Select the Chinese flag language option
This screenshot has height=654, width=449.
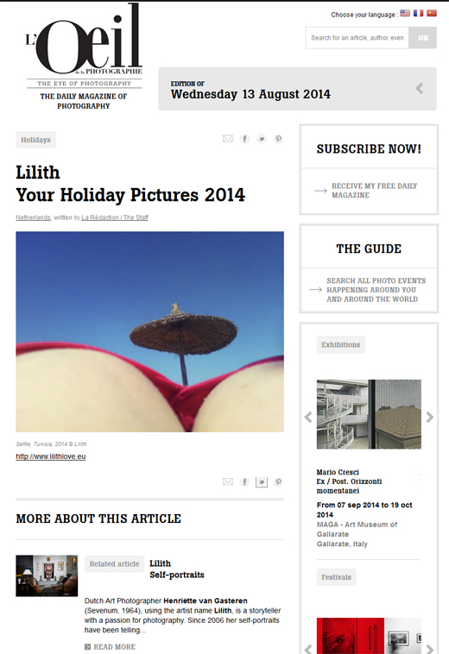coord(432,13)
